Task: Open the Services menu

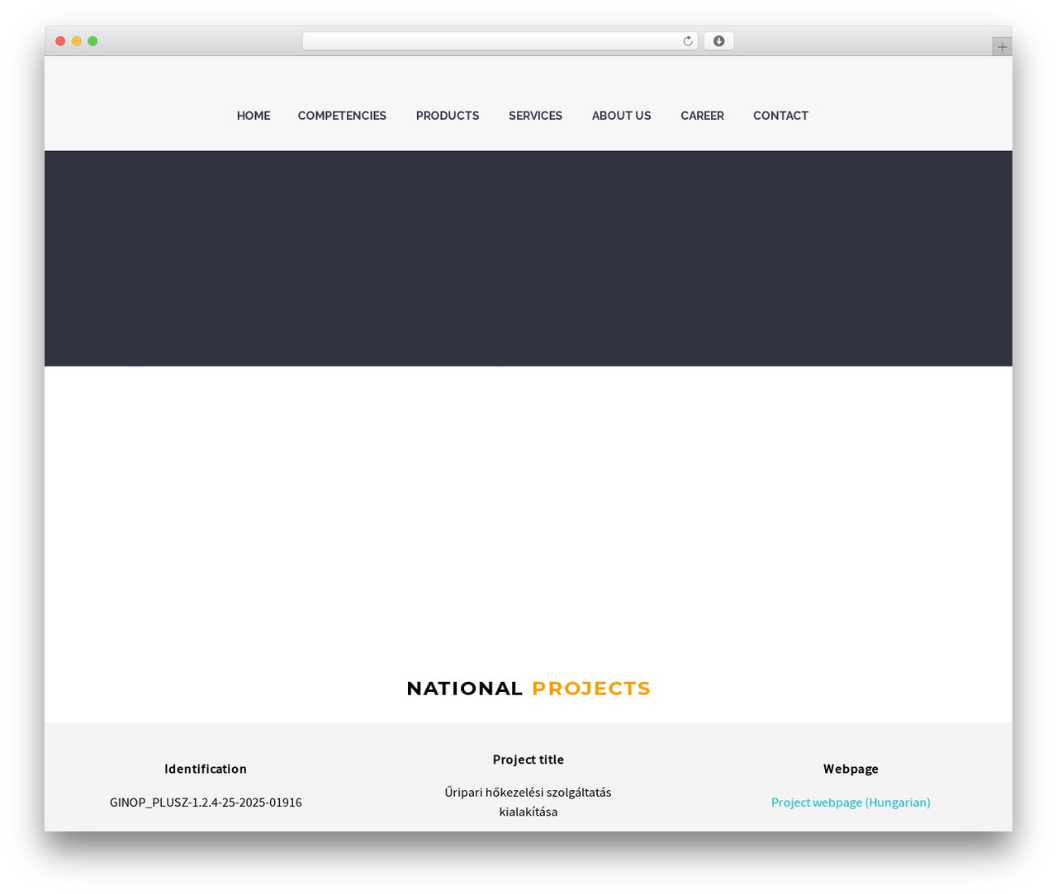Action: tap(535, 116)
